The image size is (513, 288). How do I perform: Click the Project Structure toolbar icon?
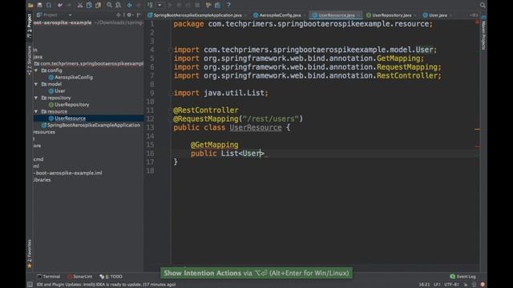[217, 5]
